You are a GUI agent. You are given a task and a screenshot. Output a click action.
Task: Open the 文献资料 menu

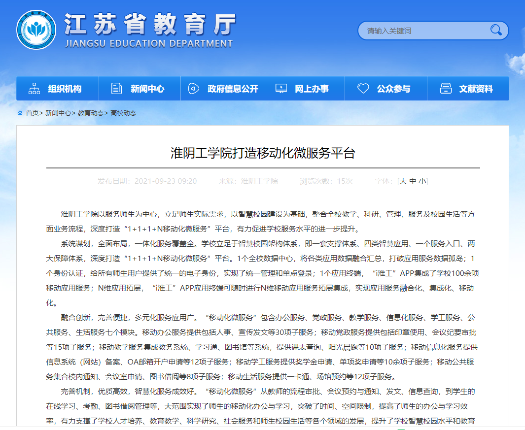476,89
